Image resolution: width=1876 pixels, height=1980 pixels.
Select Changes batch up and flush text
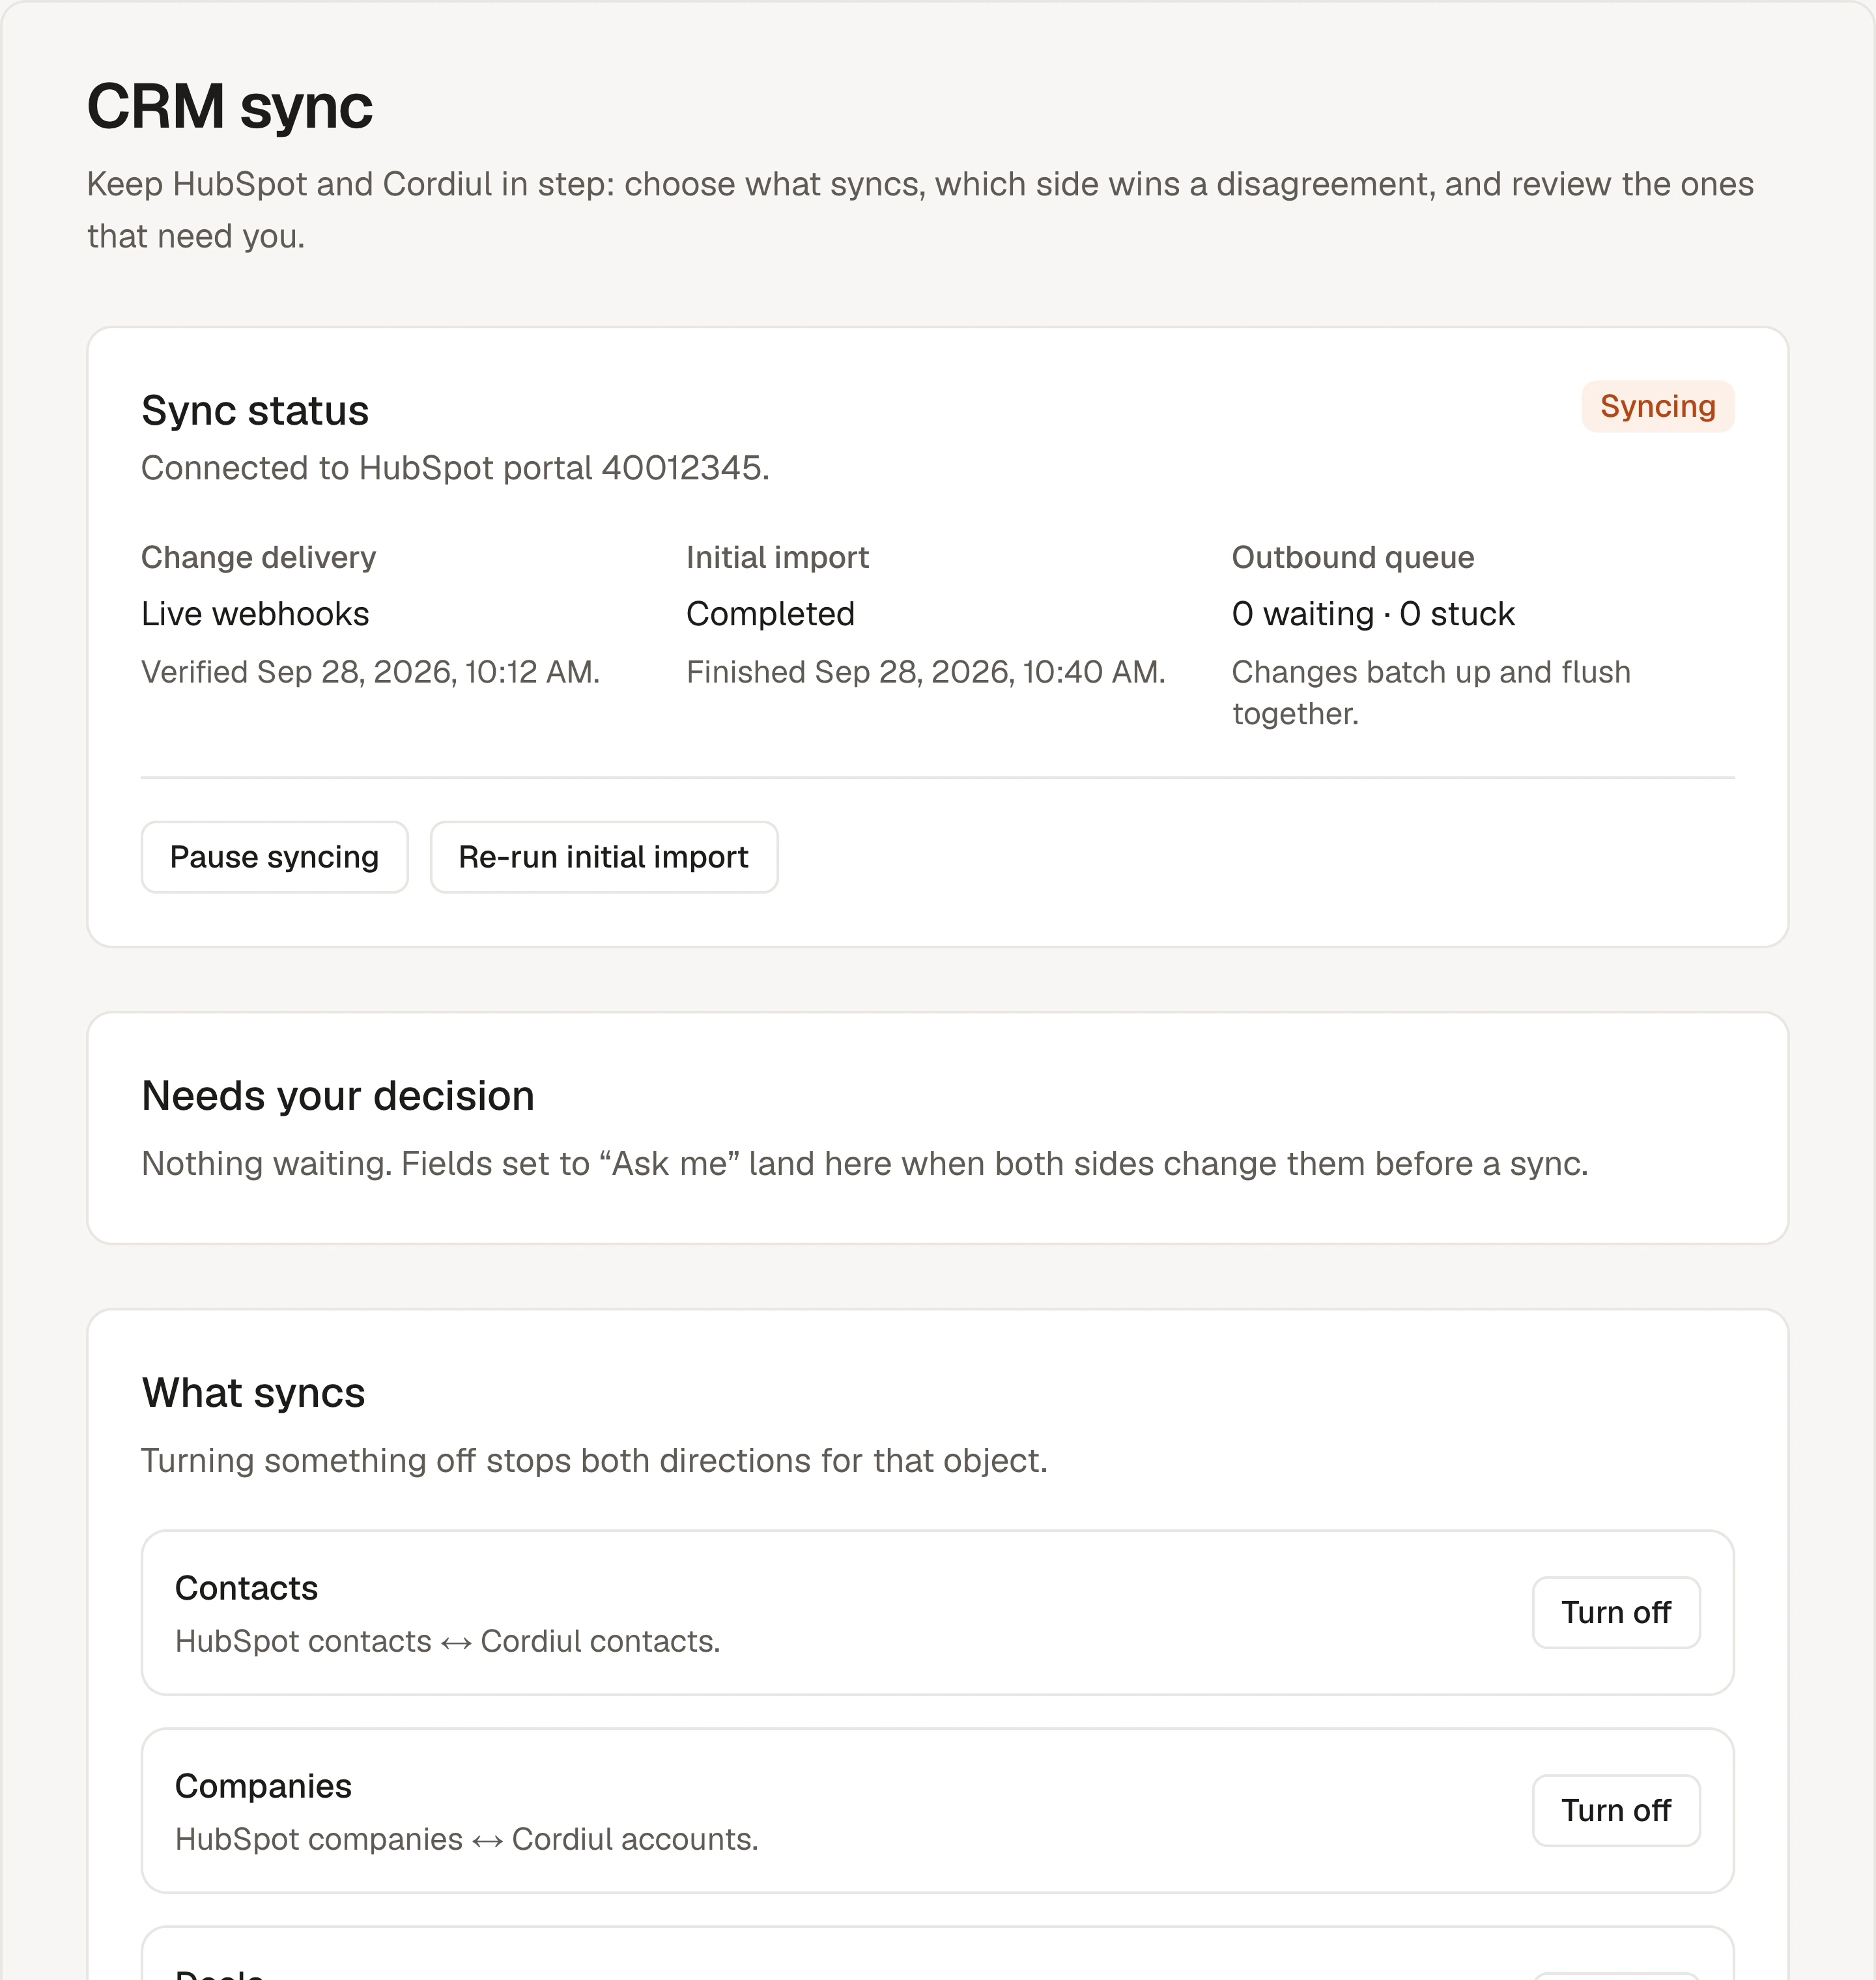(x=1431, y=692)
